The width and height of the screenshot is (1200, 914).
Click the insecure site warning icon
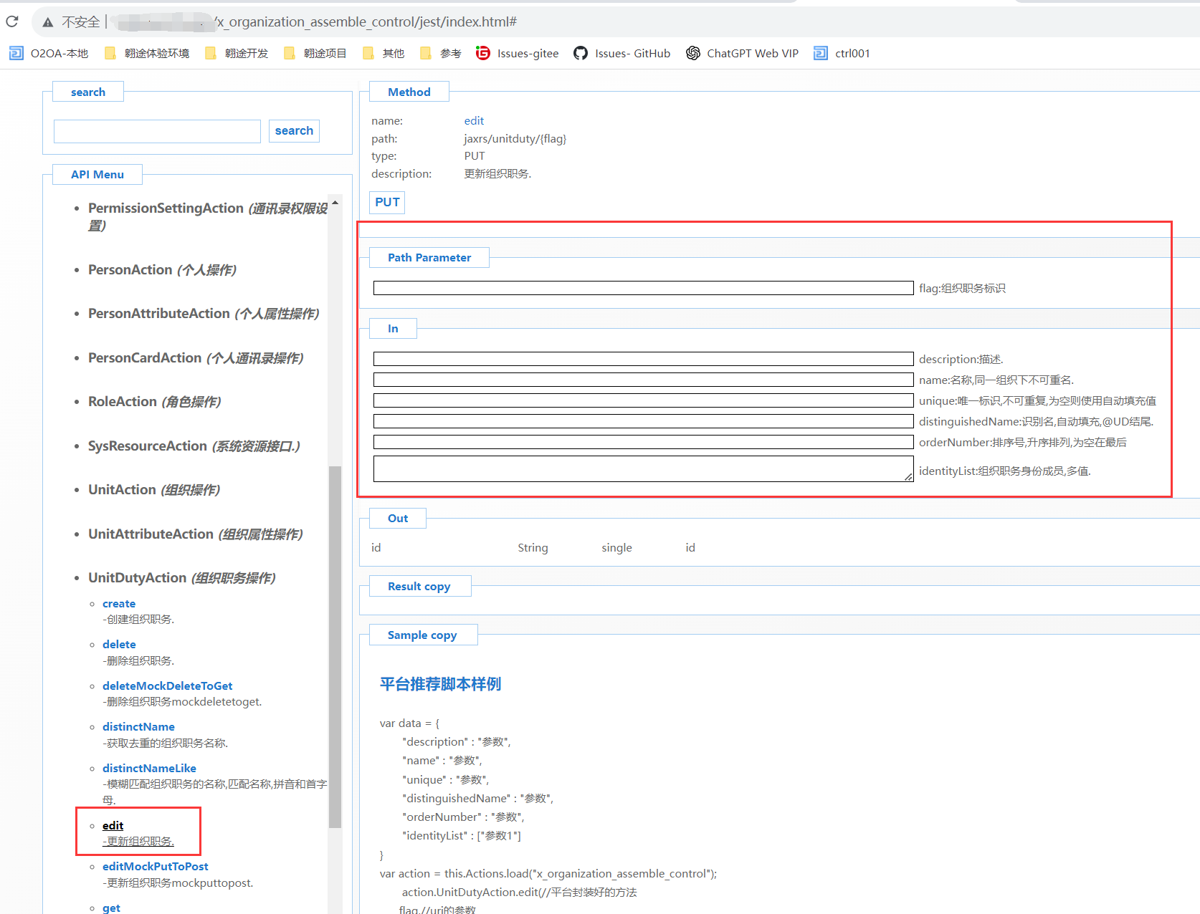click(48, 22)
